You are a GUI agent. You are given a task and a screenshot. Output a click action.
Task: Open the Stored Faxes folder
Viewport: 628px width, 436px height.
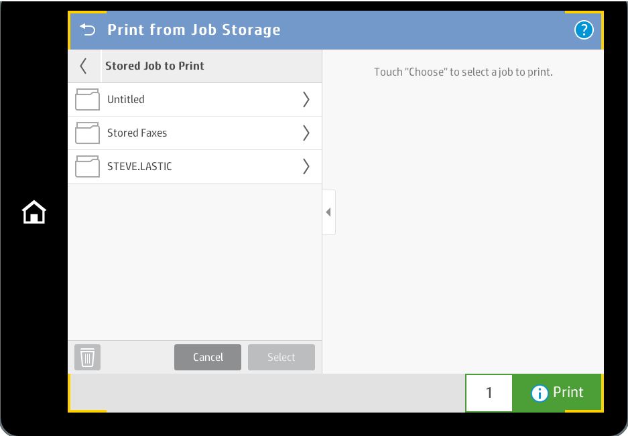(x=194, y=133)
